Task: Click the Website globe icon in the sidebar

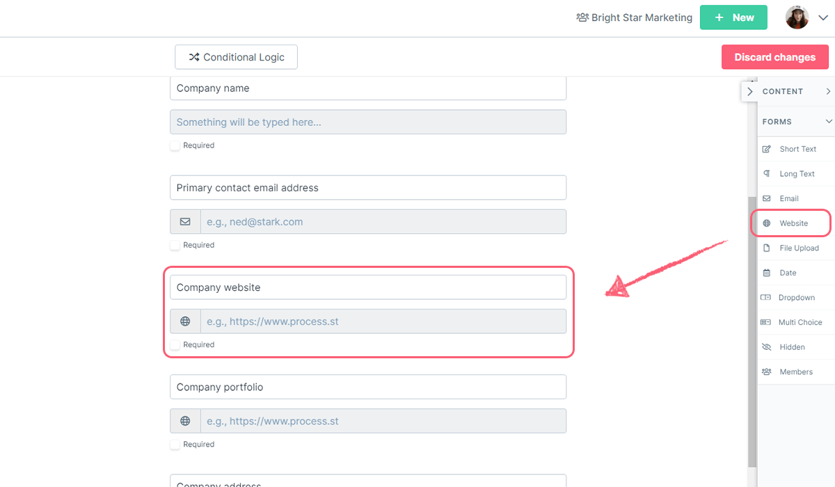Action: (767, 223)
